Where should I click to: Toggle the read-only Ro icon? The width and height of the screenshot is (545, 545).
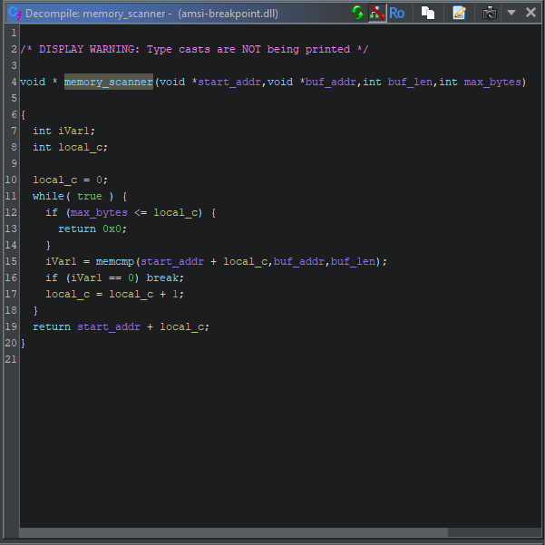coord(396,14)
